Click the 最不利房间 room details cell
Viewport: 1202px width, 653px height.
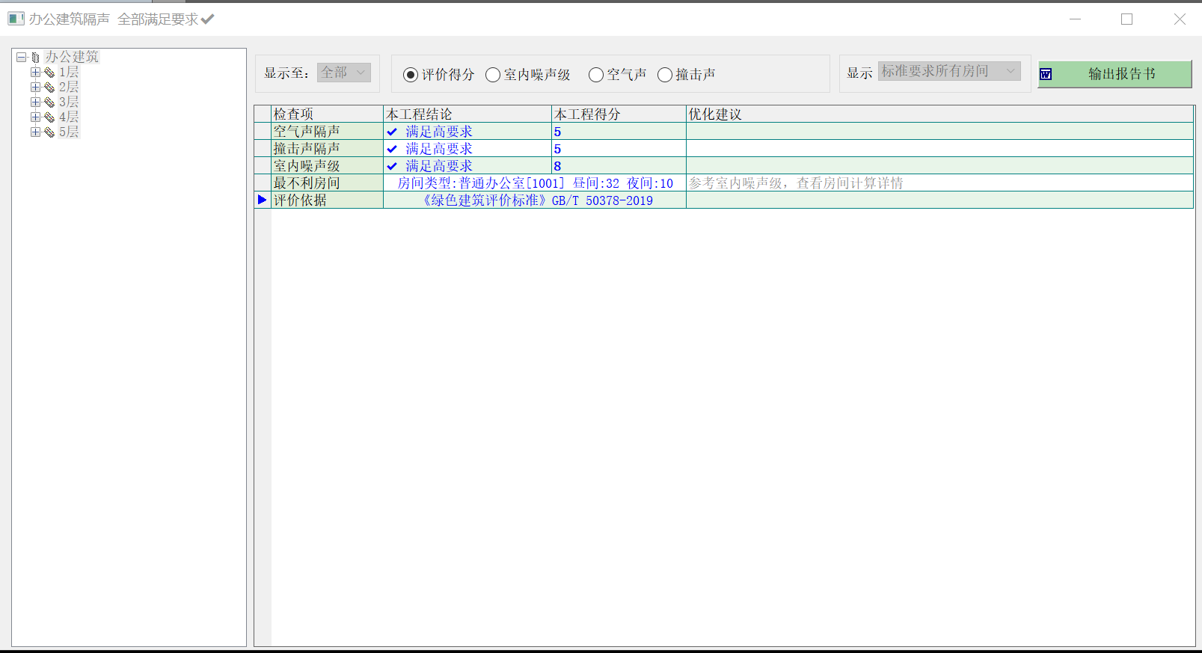534,183
